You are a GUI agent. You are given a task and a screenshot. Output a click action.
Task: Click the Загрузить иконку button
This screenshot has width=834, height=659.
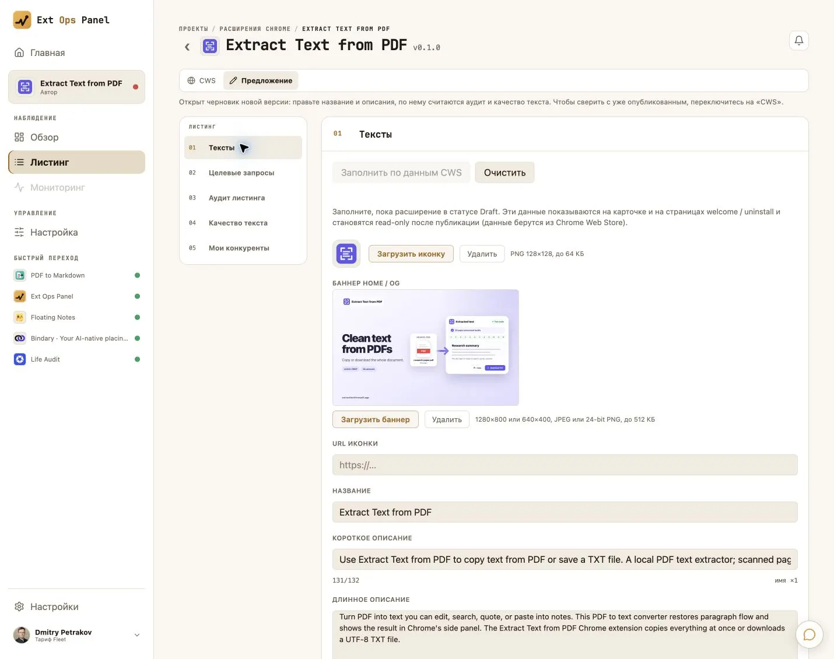click(x=411, y=254)
